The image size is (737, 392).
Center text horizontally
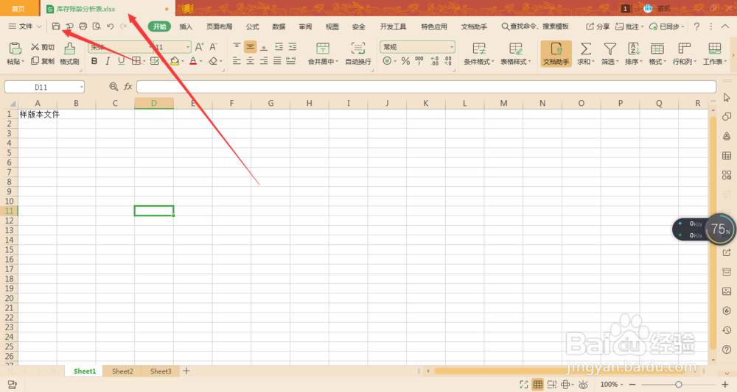click(250, 61)
